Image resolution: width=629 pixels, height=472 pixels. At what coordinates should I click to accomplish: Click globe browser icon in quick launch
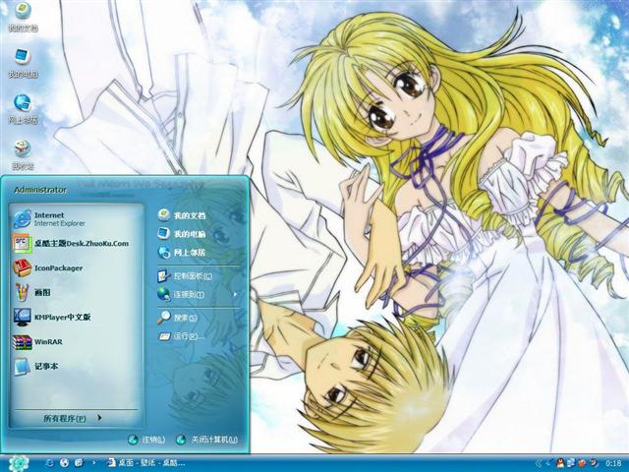(x=64, y=463)
